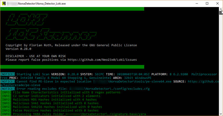
Task: Click the ARCH value '32bit WindowsPE'
Action: (x=138, y=78)
